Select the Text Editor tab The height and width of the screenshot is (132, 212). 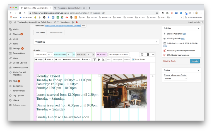[40, 33]
